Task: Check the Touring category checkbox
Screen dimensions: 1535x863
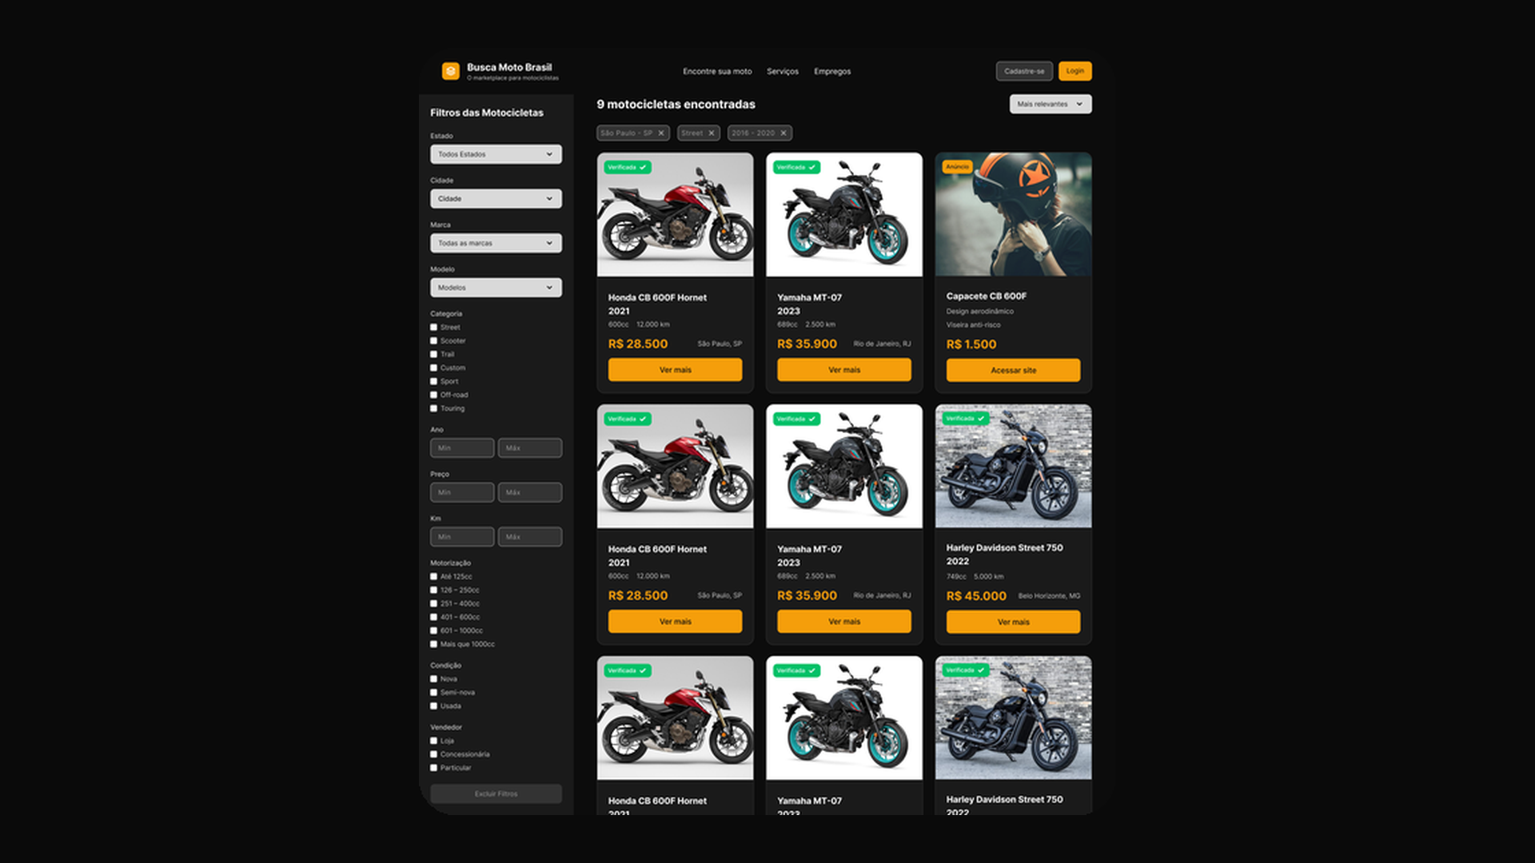Action: 434,409
